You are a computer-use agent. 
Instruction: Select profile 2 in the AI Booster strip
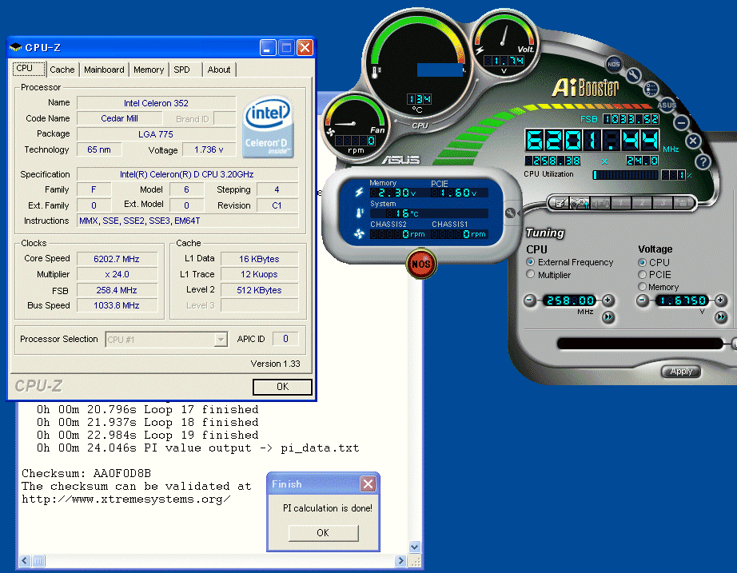point(642,203)
